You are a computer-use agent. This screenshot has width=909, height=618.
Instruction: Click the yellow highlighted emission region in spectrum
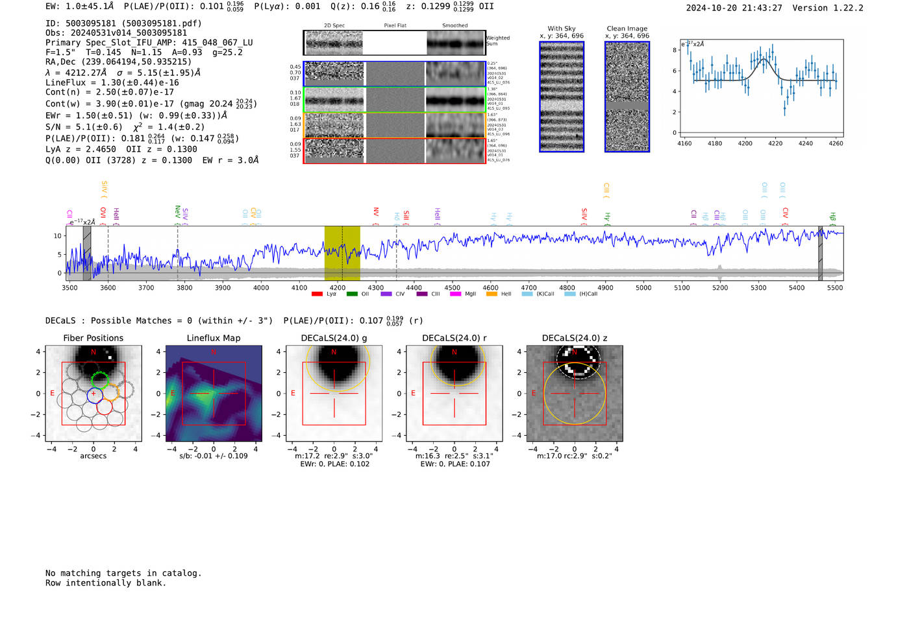click(x=342, y=253)
